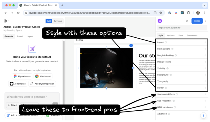Click the help icon next to Advanced
This screenshot has width=210, height=122.
pyautogui.click(x=169, y=114)
